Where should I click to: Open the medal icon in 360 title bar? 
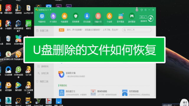(x=137, y=10)
